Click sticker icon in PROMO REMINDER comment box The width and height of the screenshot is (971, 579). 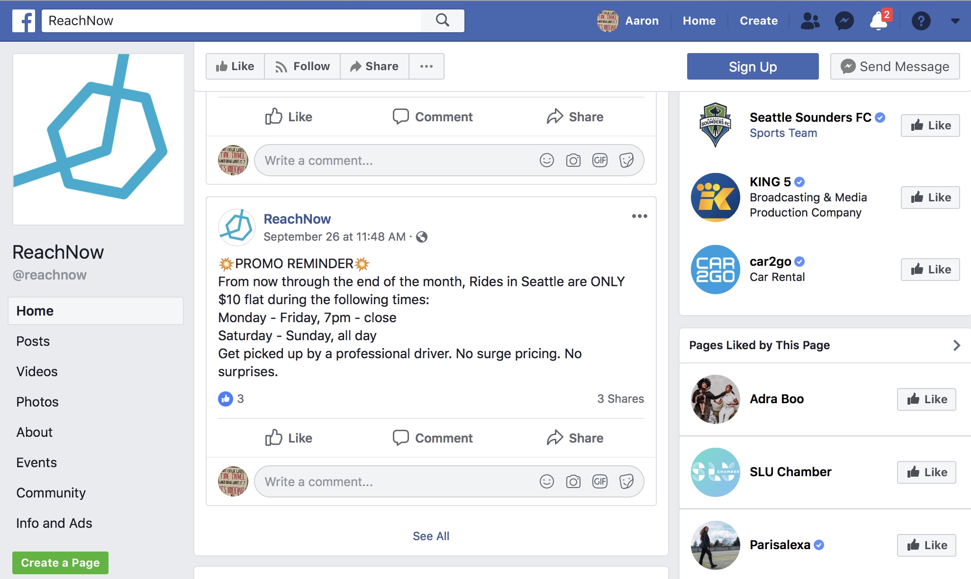click(626, 482)
